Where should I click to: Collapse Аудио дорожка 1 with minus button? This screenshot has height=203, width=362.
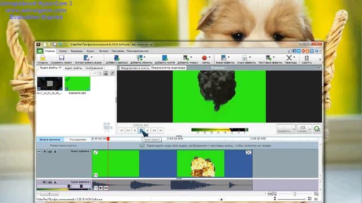point(39,182)
